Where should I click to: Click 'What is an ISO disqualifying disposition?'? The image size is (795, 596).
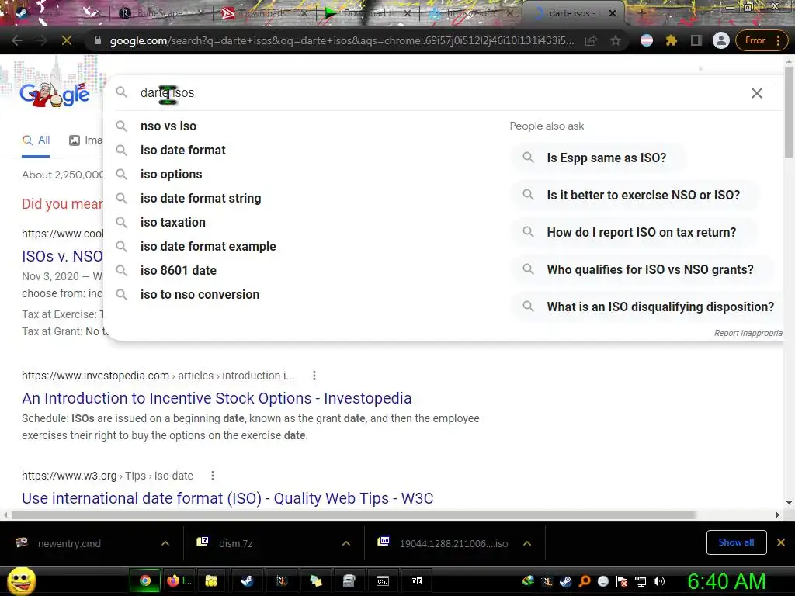coord(648,307)
